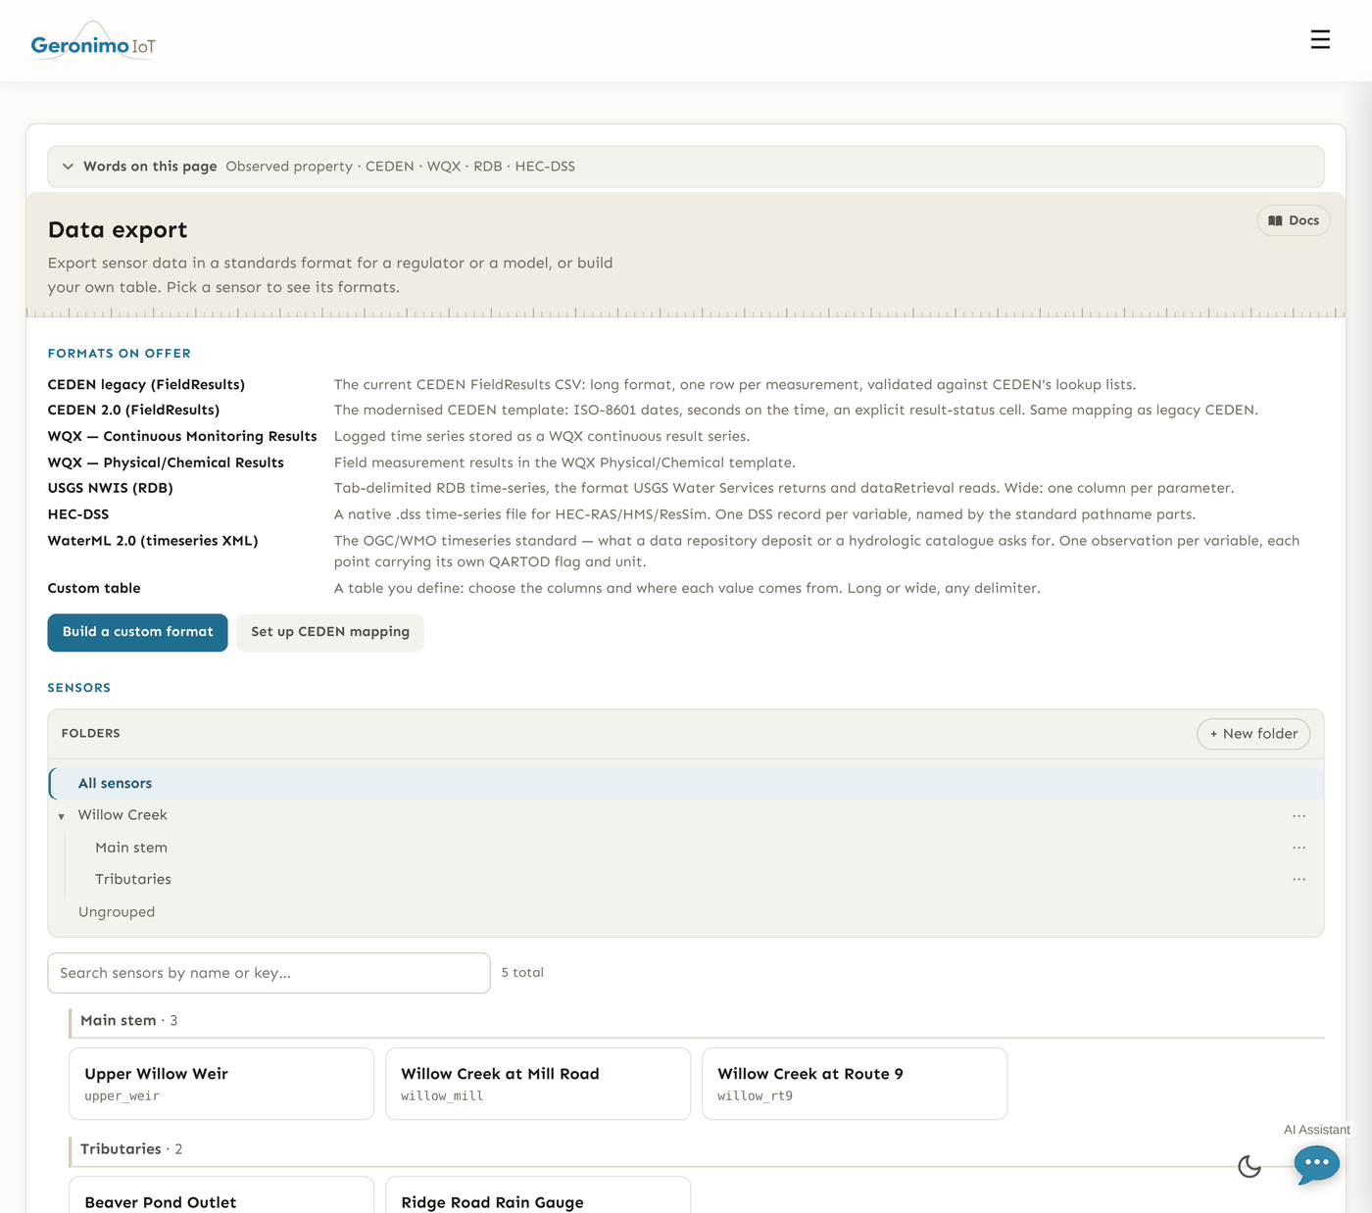Screen dimensions: 1372x1213
Task: Open options menu for Willow Creek folder
Action: click(1298, 815)
